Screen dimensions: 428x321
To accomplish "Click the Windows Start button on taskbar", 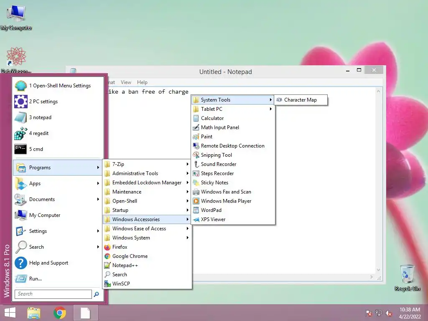I will tap(10, 313).
